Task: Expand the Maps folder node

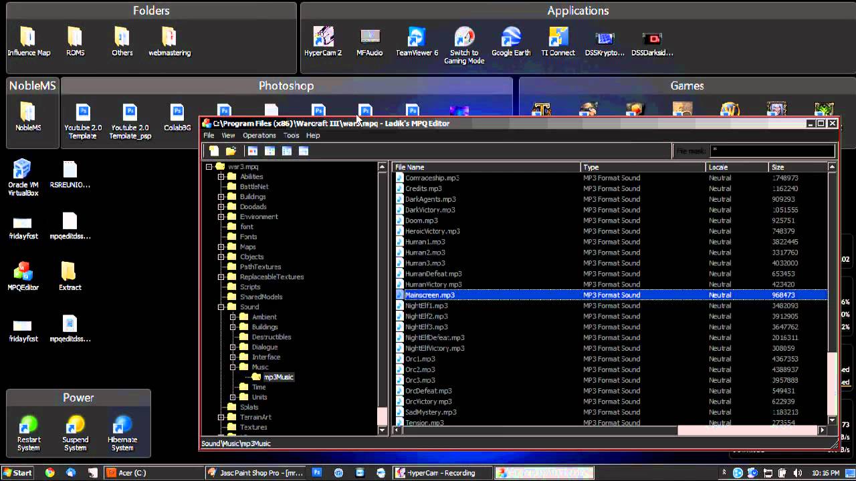Action: pos(221,247)
